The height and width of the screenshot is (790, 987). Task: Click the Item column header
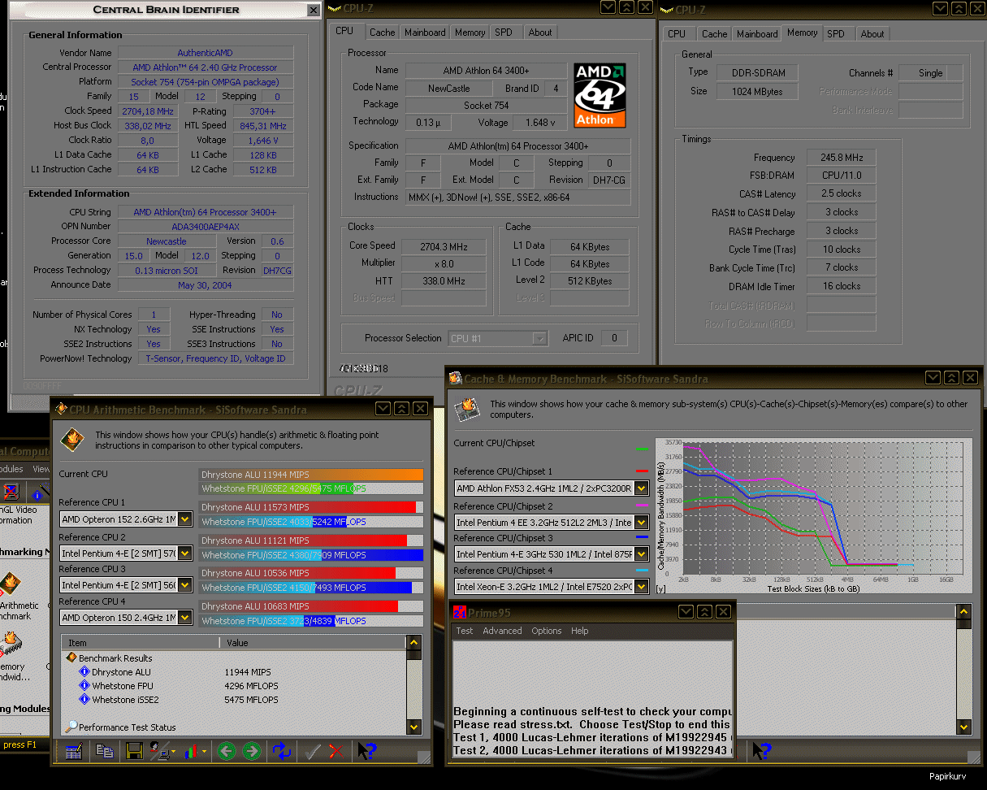[140, 643]
